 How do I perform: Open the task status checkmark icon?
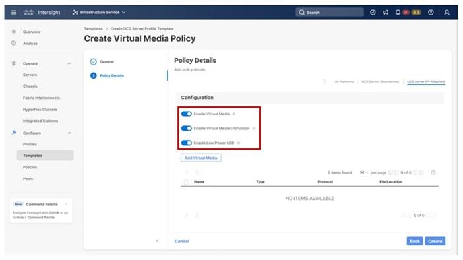click(x=373, y=12)
